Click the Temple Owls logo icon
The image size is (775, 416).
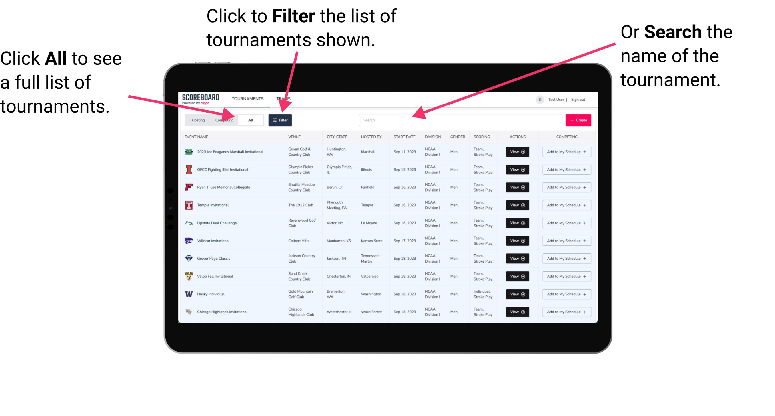click(188, 205)
